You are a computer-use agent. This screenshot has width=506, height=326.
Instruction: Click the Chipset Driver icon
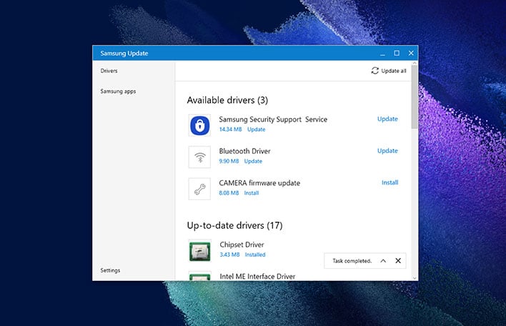(199, 251)
